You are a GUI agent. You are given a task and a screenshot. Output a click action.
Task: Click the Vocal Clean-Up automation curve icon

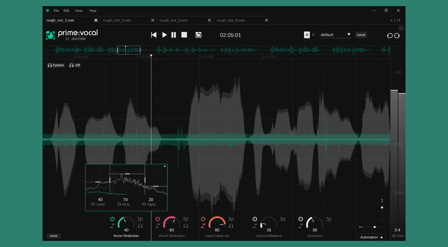203,226
